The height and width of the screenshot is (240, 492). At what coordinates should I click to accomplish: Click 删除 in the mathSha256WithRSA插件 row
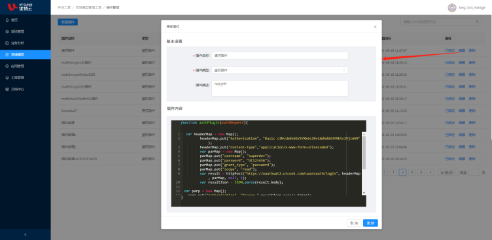point(472,99)
